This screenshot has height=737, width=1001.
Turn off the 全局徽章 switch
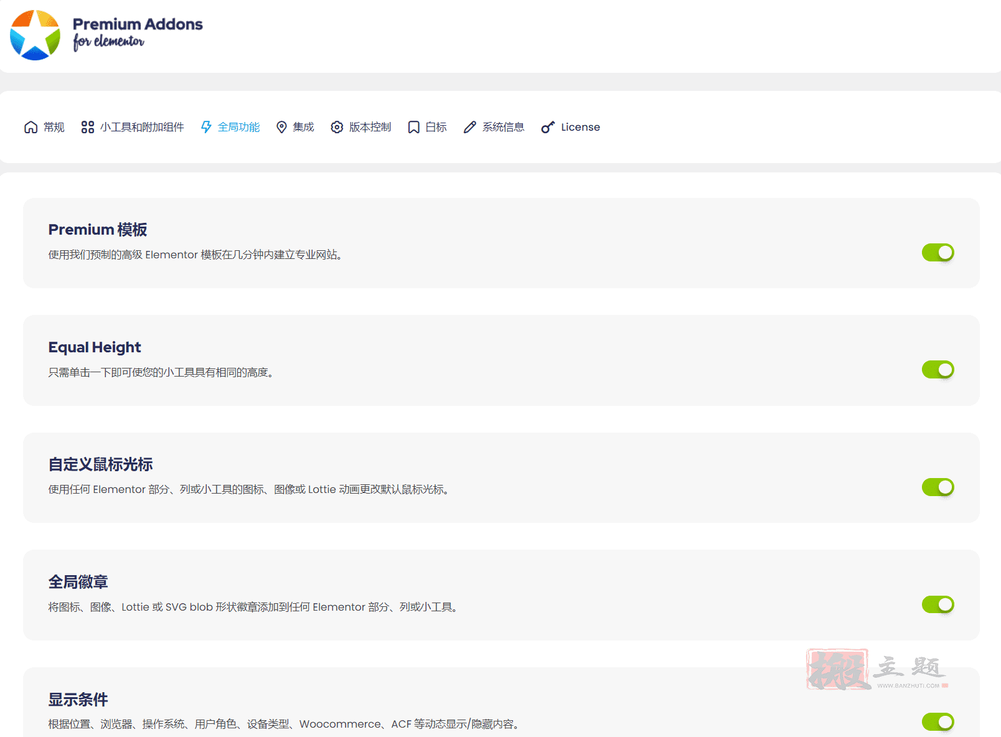point(938,604)
